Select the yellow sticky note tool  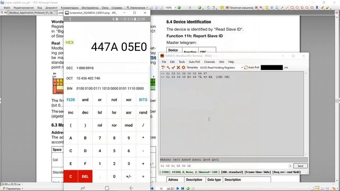click(x=222, y=7)
